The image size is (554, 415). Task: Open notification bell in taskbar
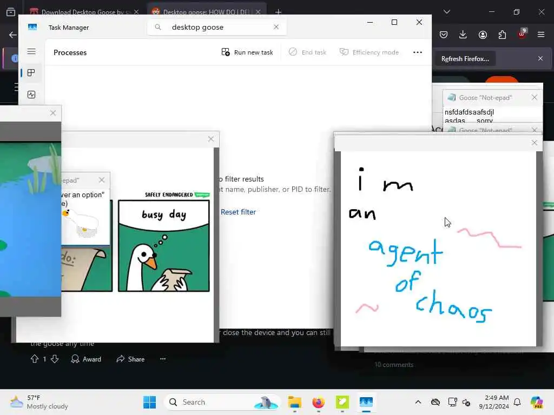coord(517,402)
